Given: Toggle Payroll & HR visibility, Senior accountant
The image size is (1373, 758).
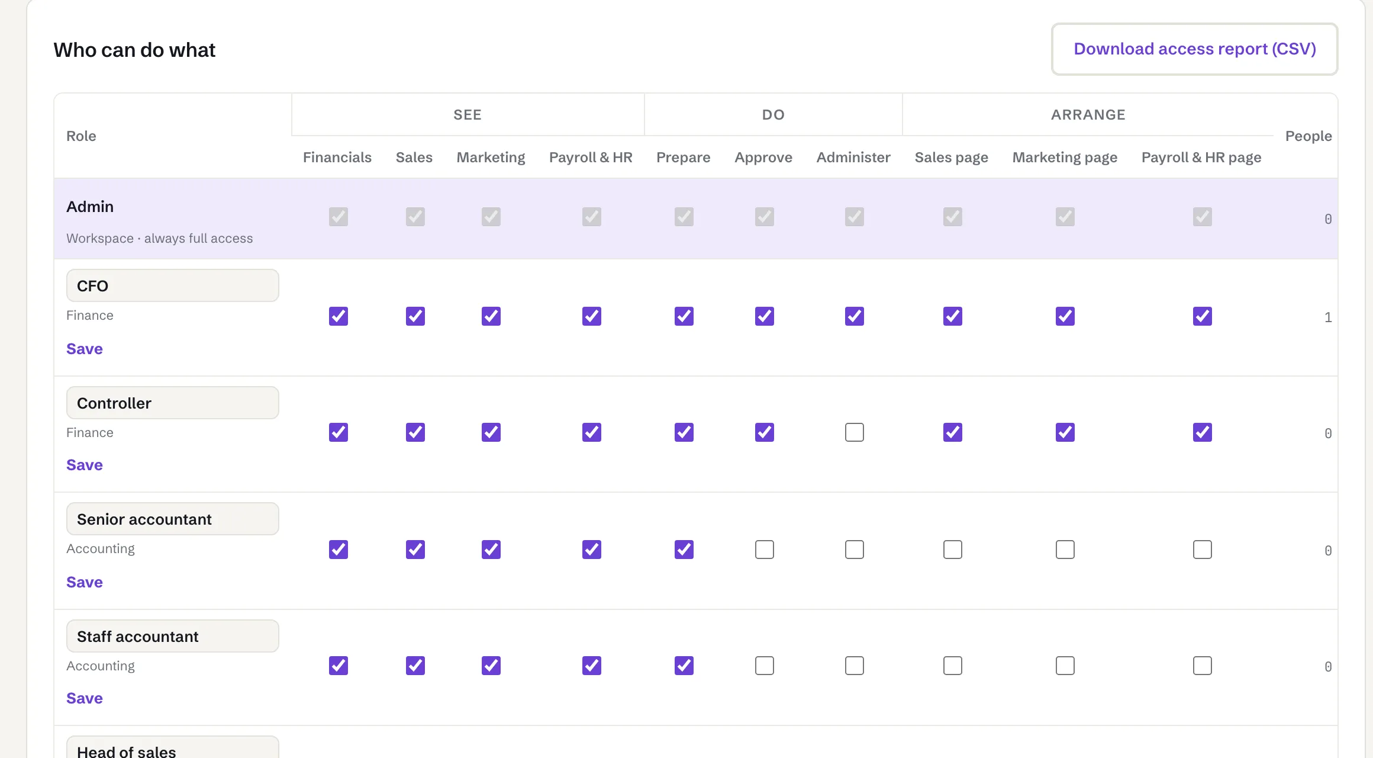Looking at the screenshot, I should click(x=592, y=550).
